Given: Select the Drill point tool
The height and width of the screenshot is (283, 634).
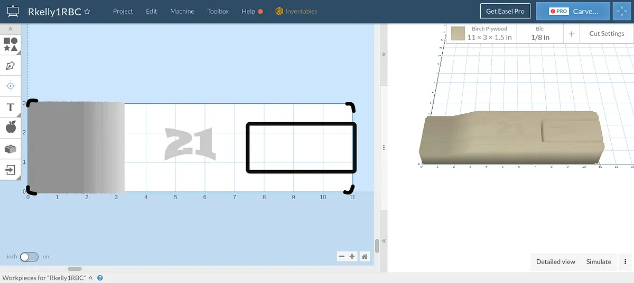Looking at the screenshot, I should coord(11,85).
